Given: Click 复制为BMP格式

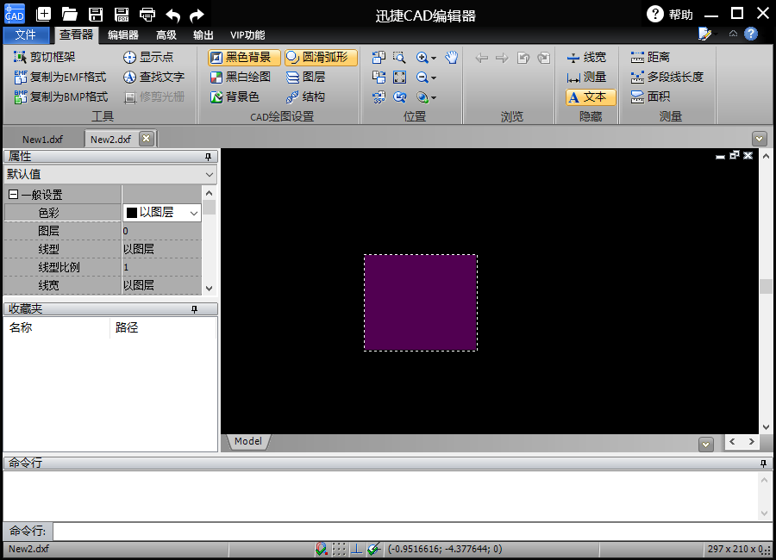Looking at the screenshot, I should [x=61, y=96].
